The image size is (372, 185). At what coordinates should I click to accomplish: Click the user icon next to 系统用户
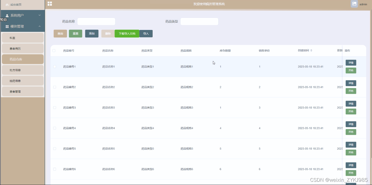point(7,16)
